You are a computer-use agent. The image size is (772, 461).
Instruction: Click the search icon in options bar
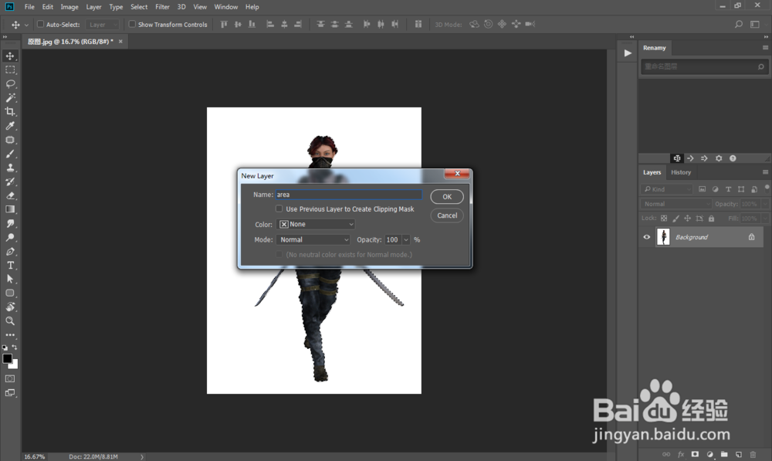click(739, 24)
